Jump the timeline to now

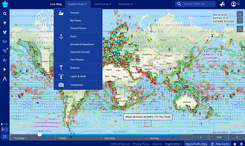(219, 137)
